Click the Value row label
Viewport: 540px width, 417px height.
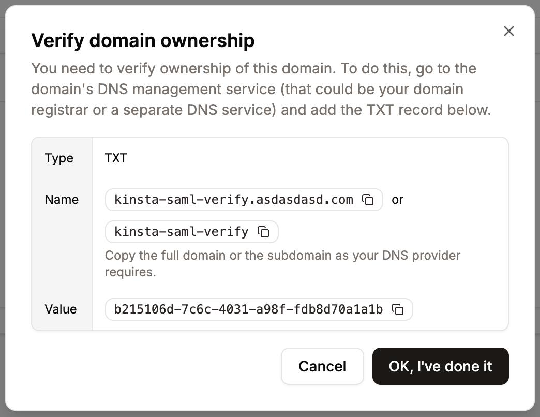(x=61, y=309)
